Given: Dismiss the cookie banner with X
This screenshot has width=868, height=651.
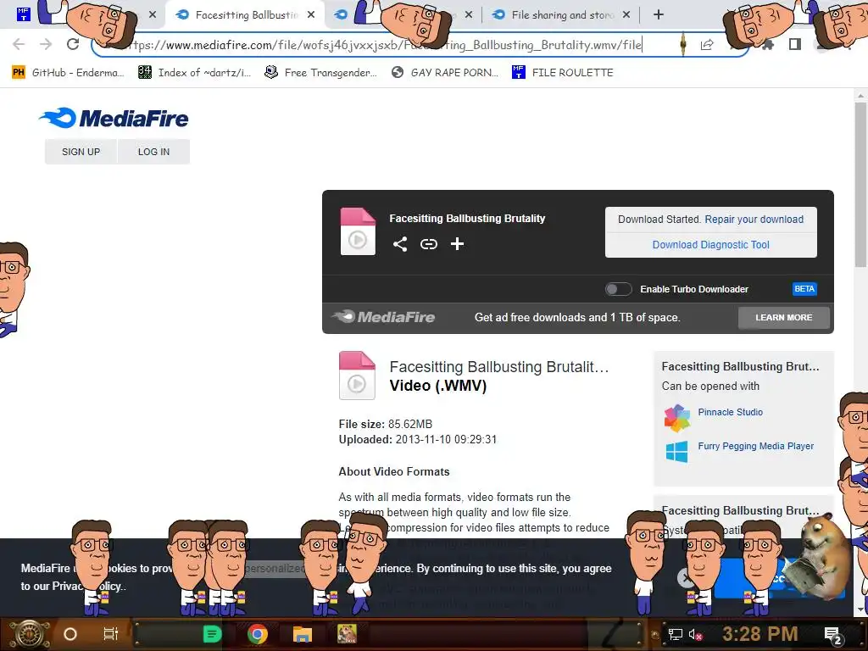Looking at the screenshot, I should tap(686, 578).
